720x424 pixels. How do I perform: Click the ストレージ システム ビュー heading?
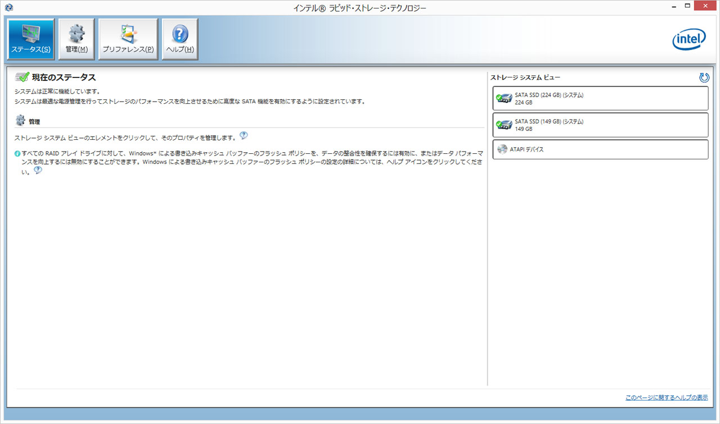pos(525,77)
